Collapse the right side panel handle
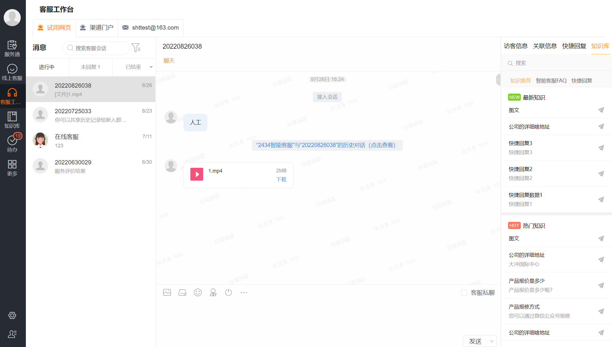The height and width of the screenshot is (347, 612). (498, 80)
